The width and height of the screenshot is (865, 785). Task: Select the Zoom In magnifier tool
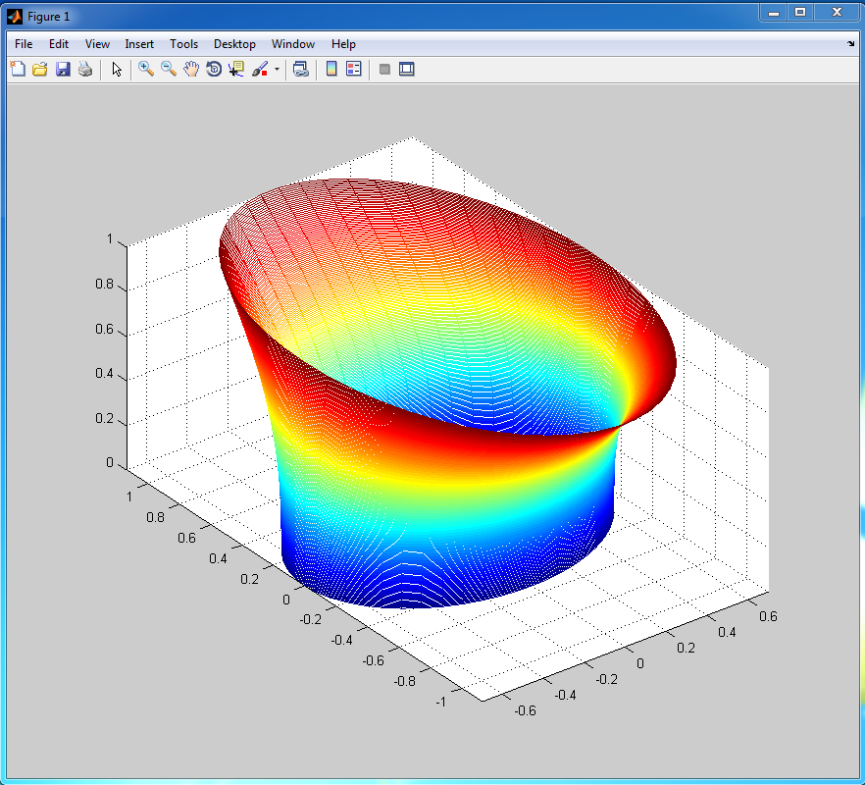coord(146,69)
